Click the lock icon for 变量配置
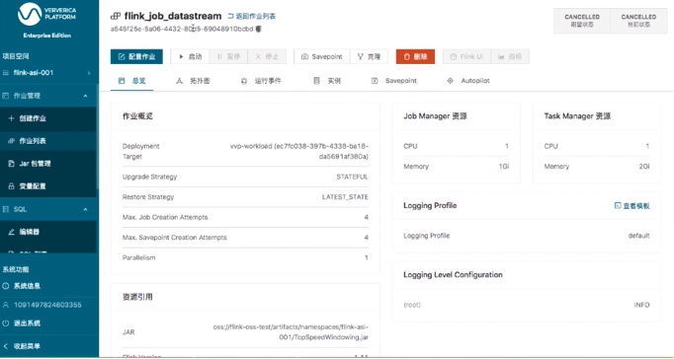 (12, 186)
